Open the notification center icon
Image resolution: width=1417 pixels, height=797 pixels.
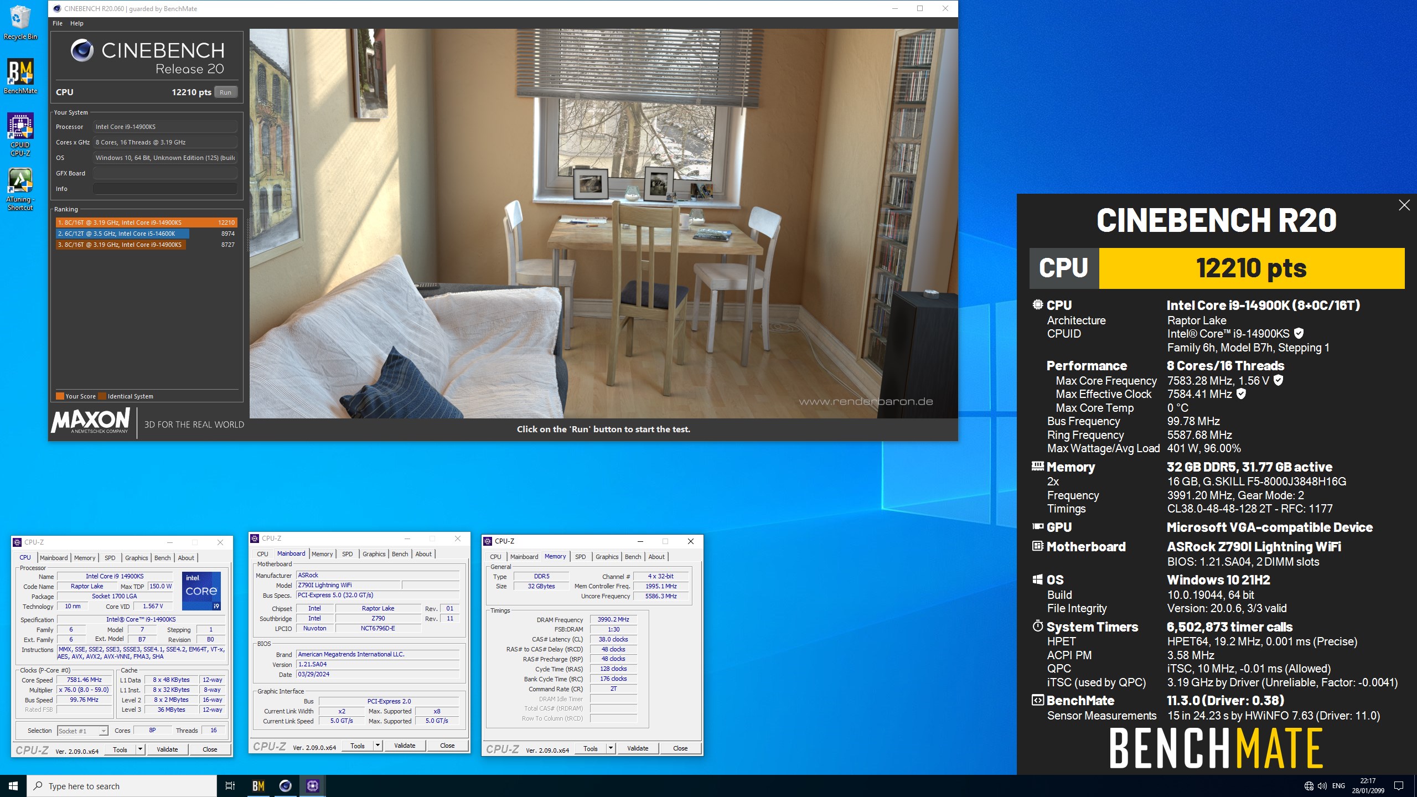pyautogui.click(x=1399, y=786)
